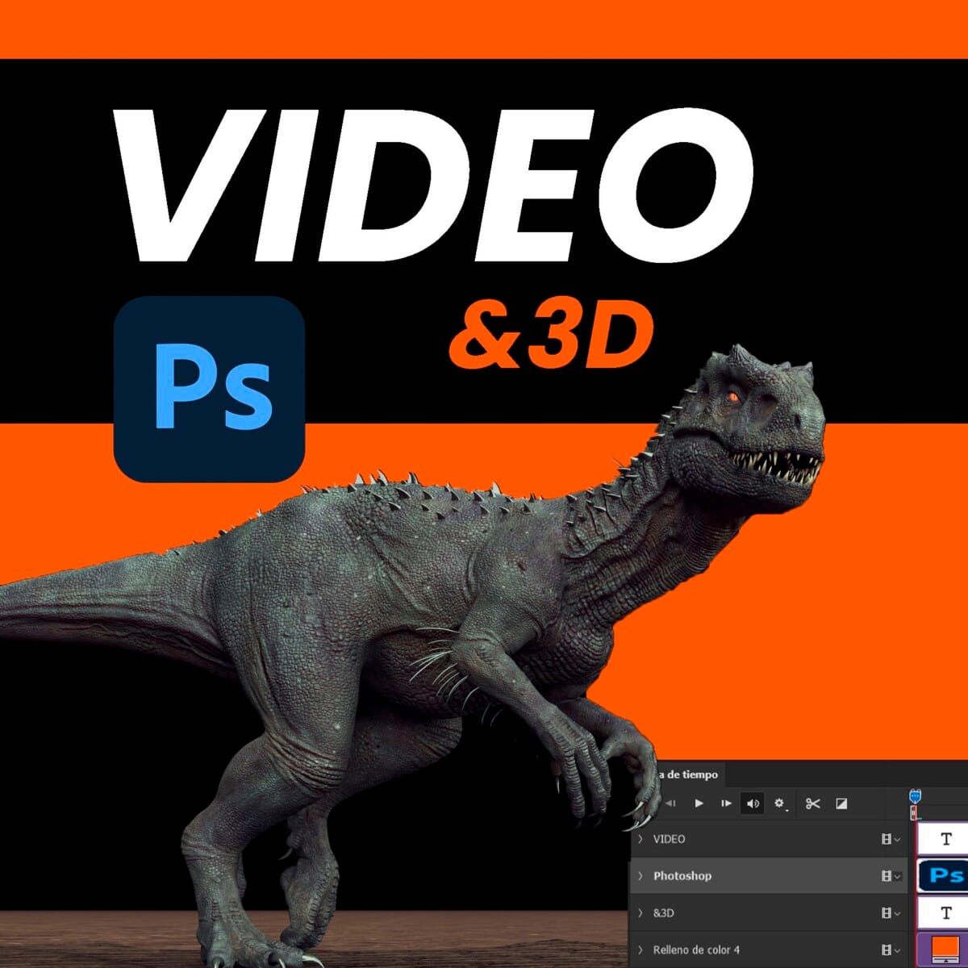Step to next frame in timeline
This screenshot has width=968, height=968.
[x=726, y=803]
